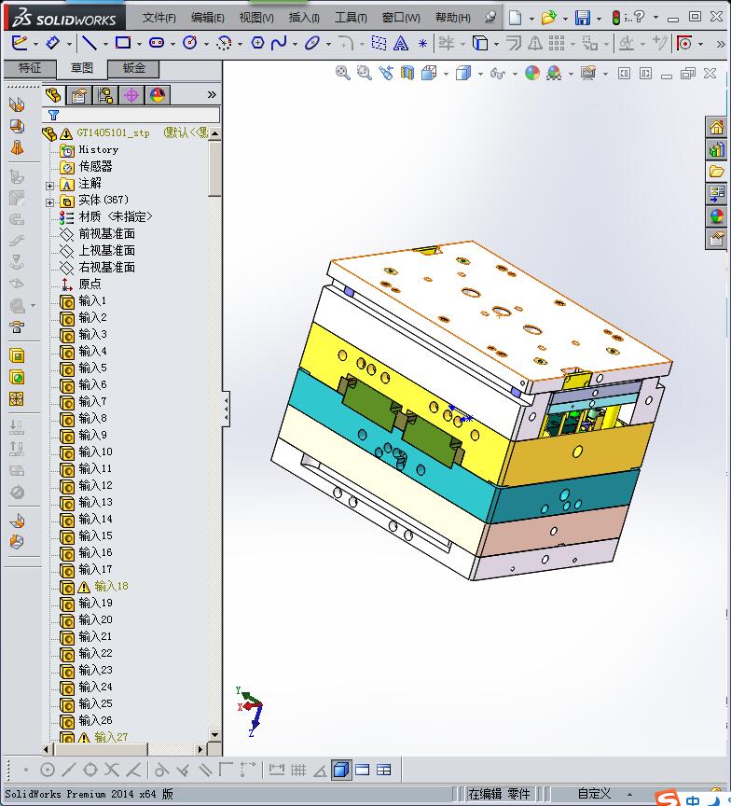This screenshot has width=731, height=806.
Task: Open the DisplayManager tab
Action: (x=158, y=95)
